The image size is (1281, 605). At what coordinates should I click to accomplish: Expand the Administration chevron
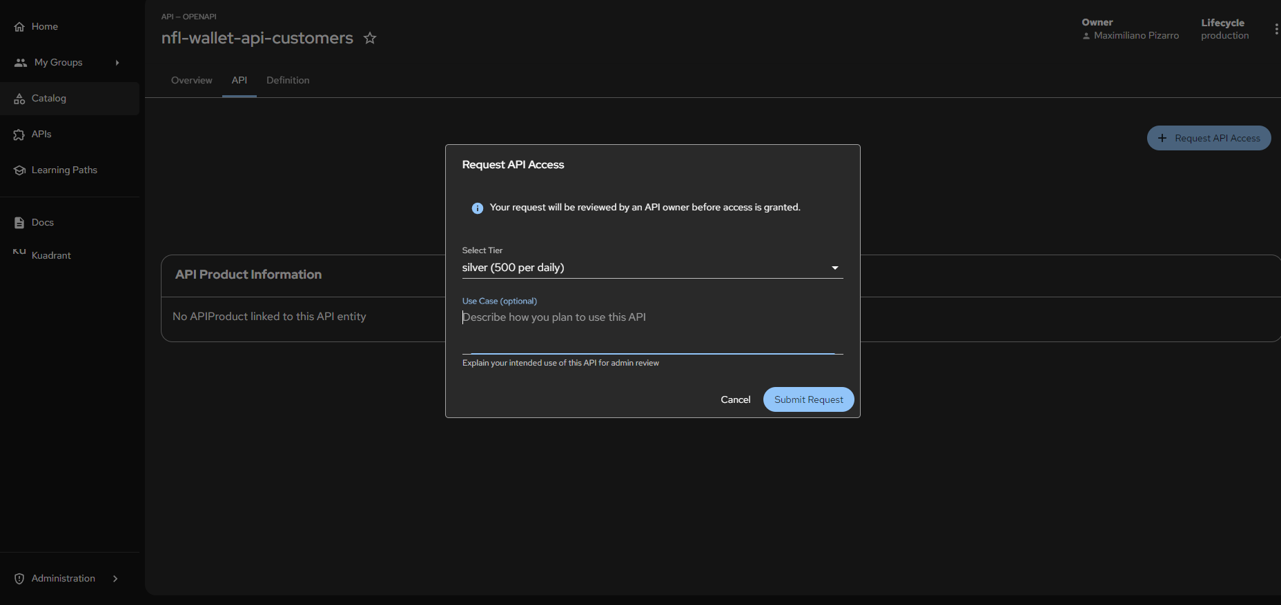pos(115,579)
